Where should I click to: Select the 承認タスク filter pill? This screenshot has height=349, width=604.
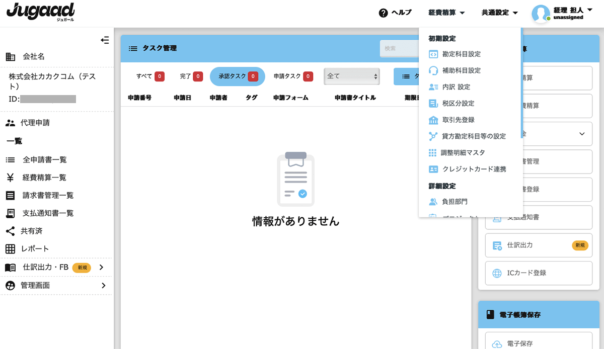[x=237, y=76]
